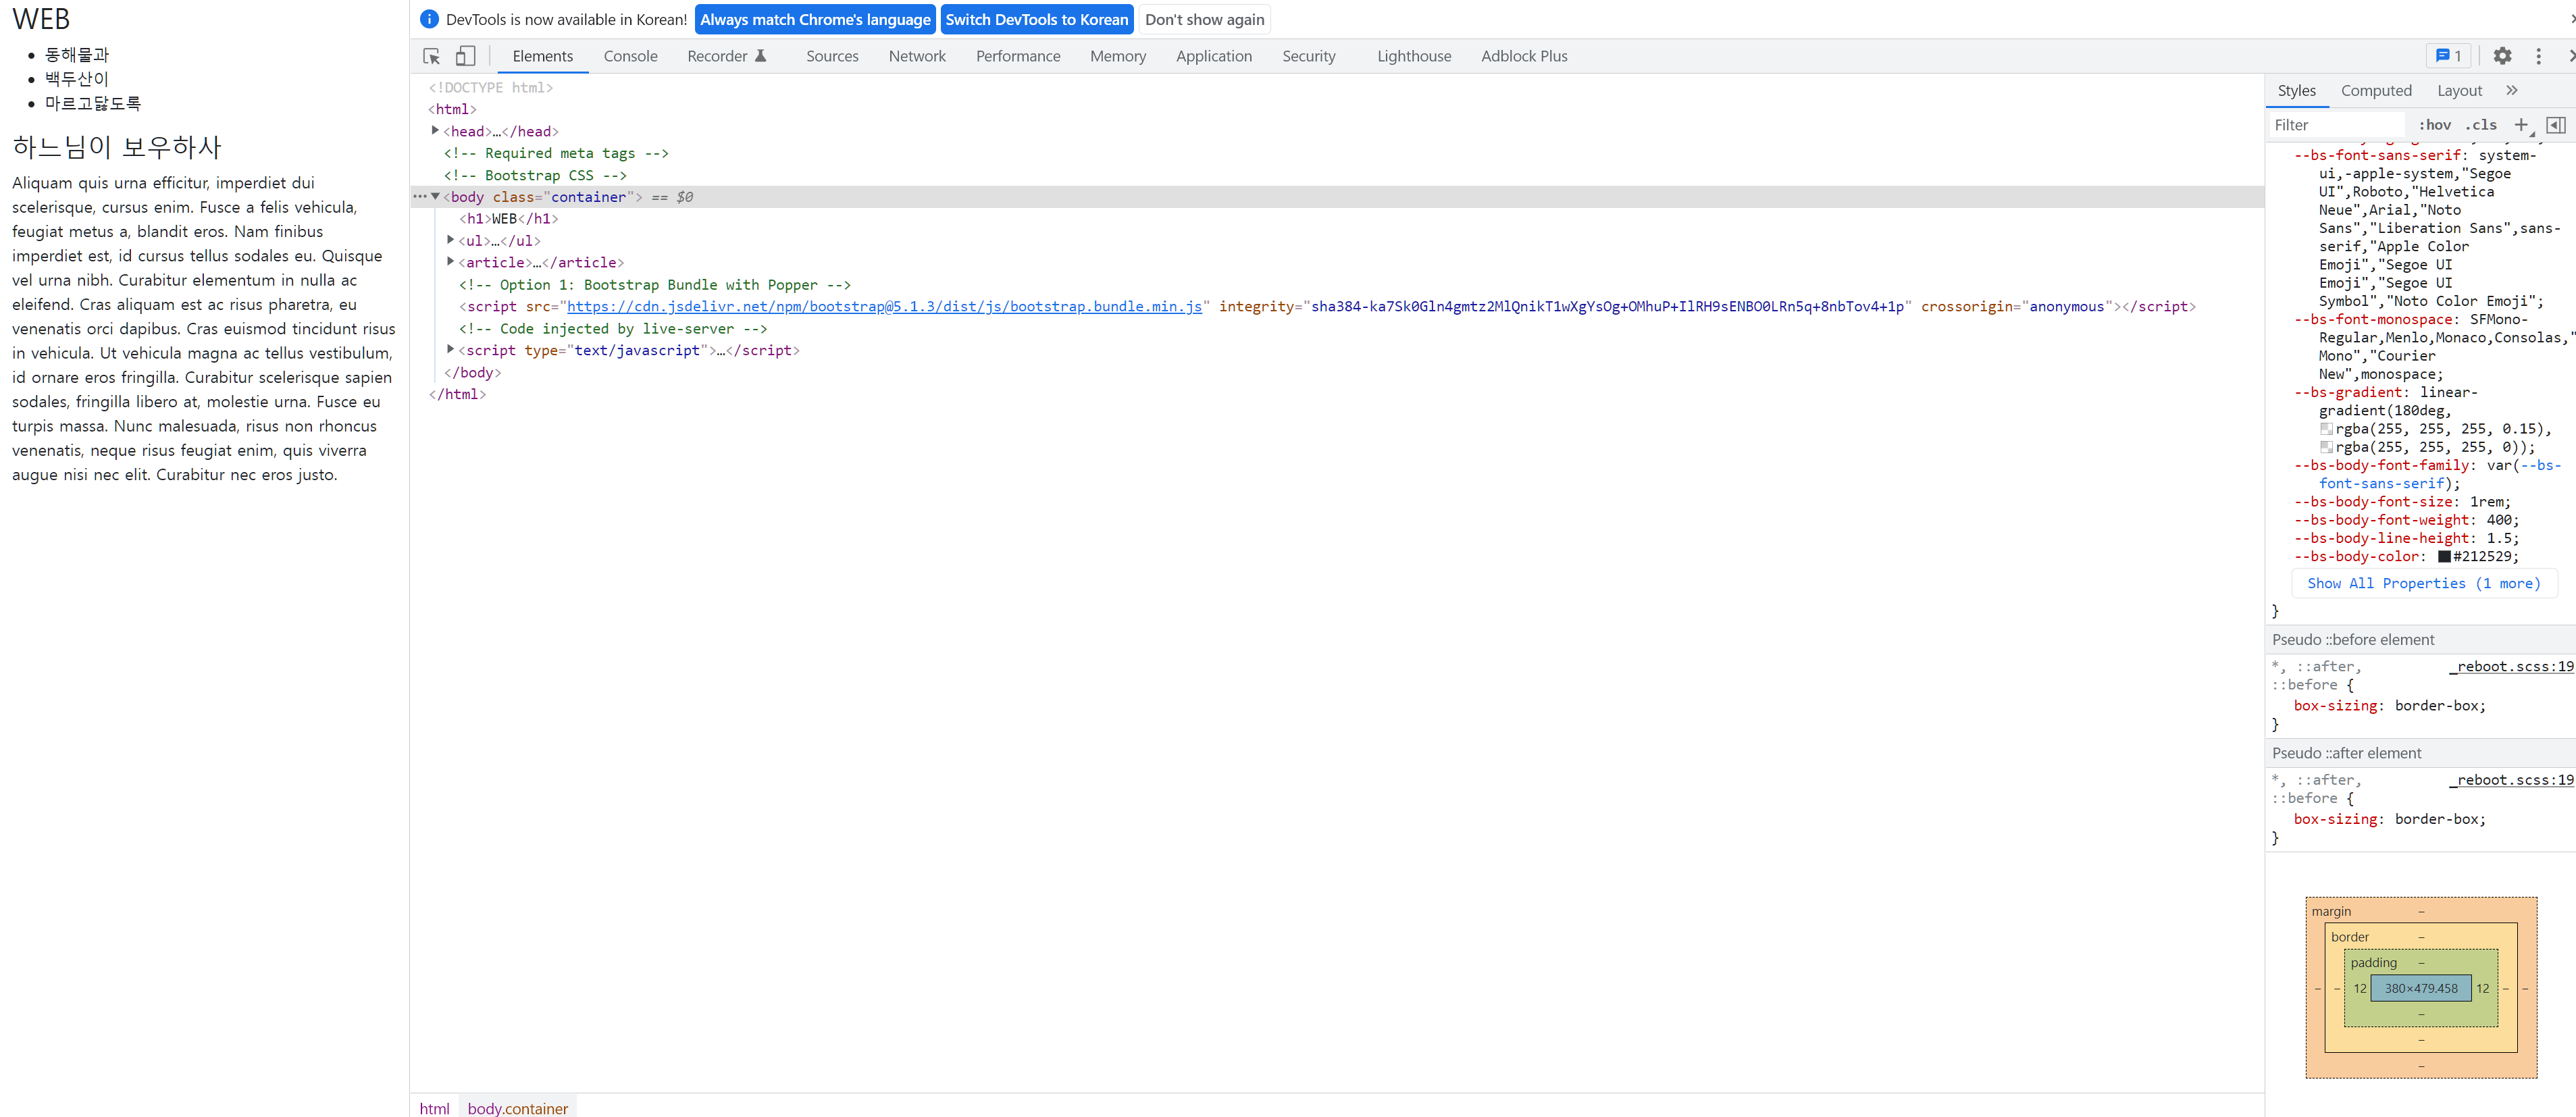Open DevTools settings gear
The height and width of the screenshot is (1117, 2576).
click(x=2502, y=56)
